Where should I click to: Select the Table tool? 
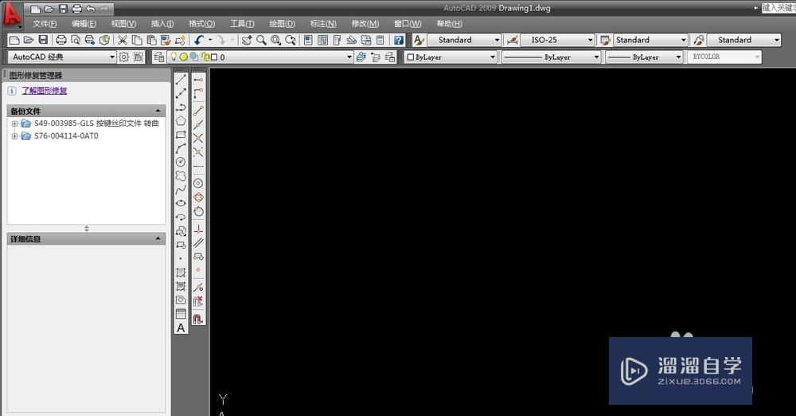[181, 314]
